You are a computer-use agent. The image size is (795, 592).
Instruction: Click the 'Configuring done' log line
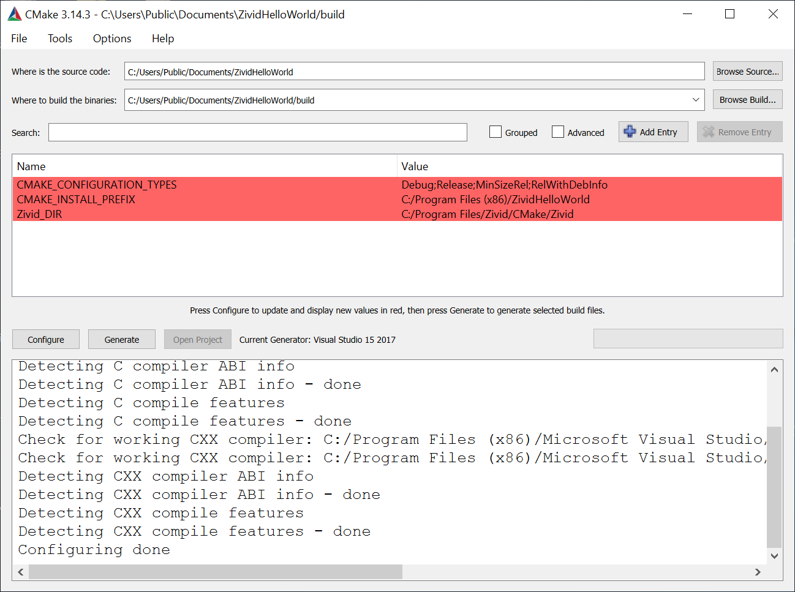click(x=94, y=550)
